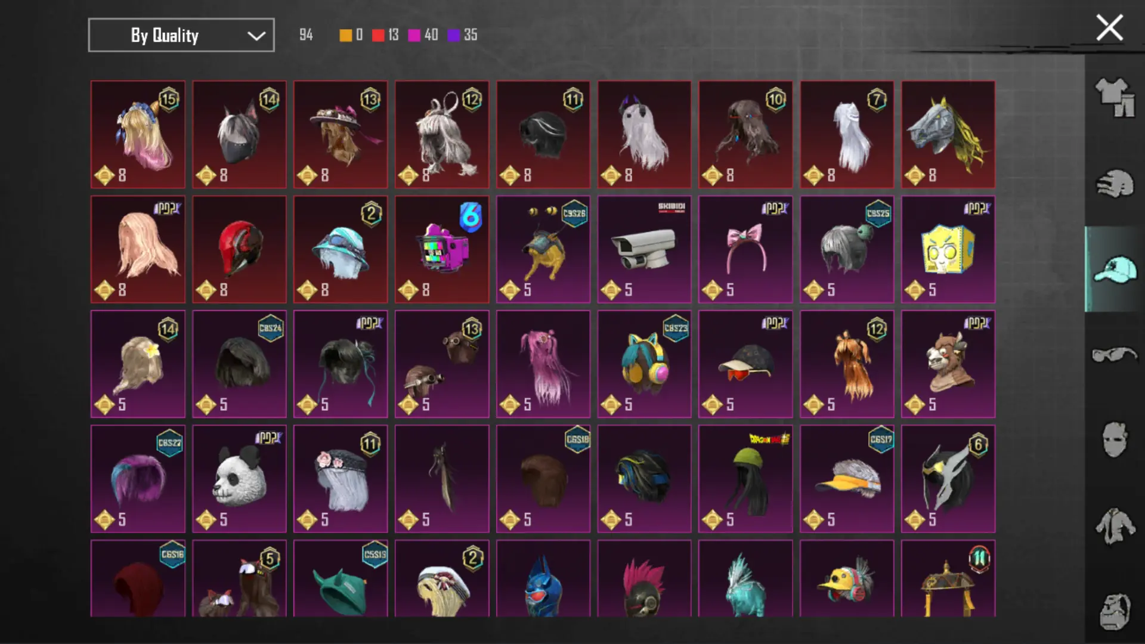Image resolution: width=1145 pixels, height=644 pixels.
Task: Select the security camera Skibidi headgear
Action: [644, 249]
